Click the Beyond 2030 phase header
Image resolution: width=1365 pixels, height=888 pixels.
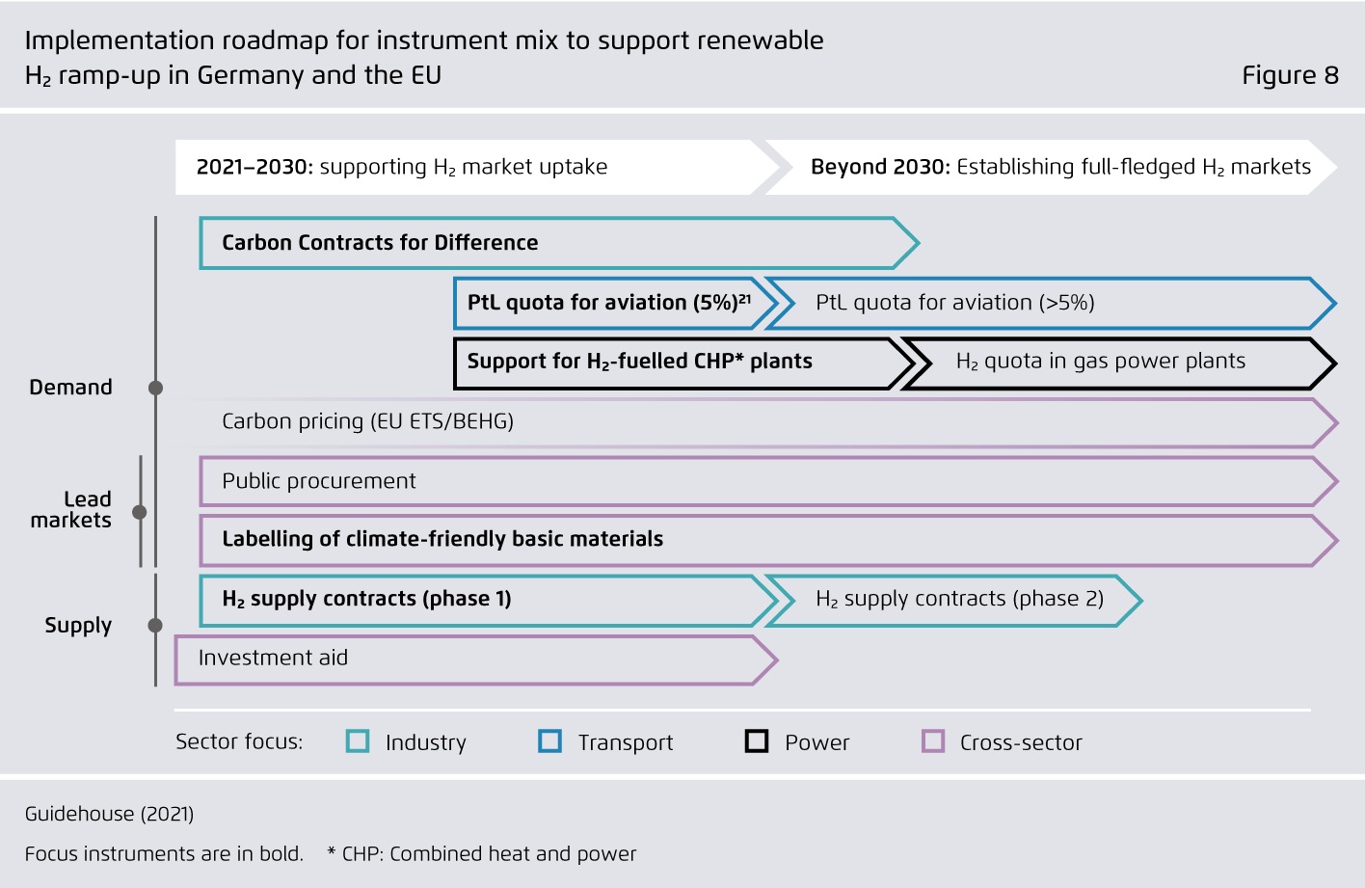coord(1056,167)
